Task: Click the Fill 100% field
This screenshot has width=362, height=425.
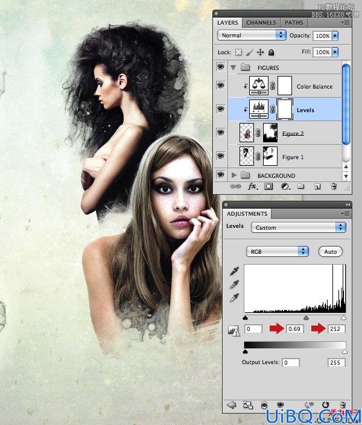Action: (322, 52)
